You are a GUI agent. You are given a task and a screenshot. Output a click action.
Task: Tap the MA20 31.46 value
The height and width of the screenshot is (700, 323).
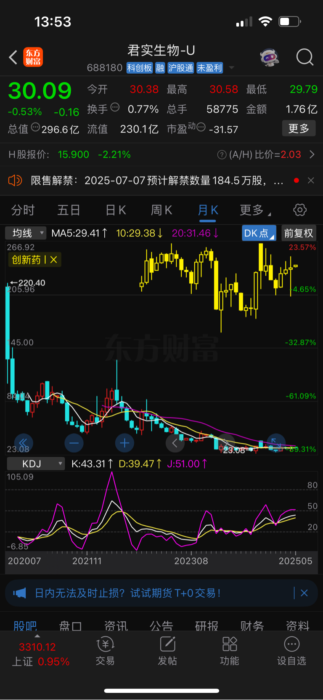195,233
